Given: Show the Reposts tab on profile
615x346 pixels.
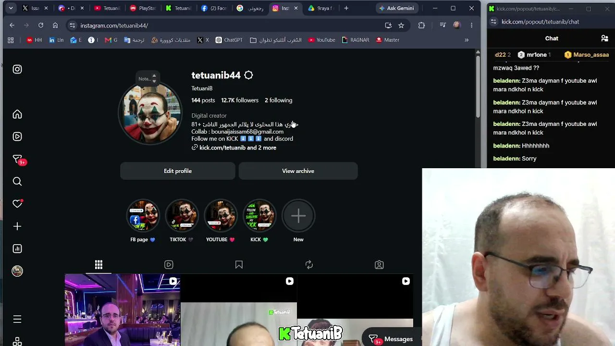Looking at the screenshot, I should tap(309, 265).
